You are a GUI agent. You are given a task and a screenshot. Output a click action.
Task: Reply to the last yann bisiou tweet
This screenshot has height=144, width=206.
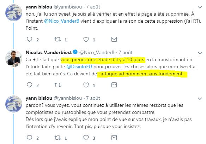(x=29, y=138)
